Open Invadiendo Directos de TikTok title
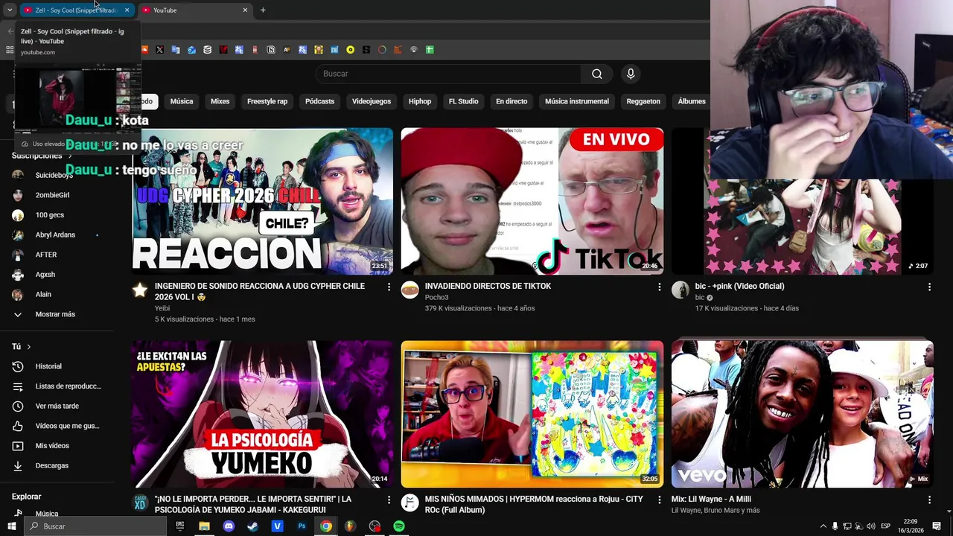The width and height of the screenshot is (953, 536). point(488,286)
